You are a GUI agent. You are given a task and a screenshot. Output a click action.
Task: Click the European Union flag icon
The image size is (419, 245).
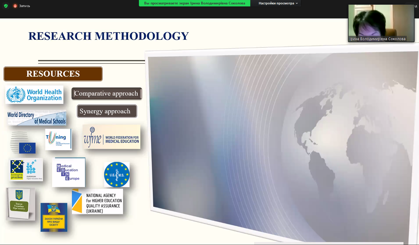[x=27, y=148]
